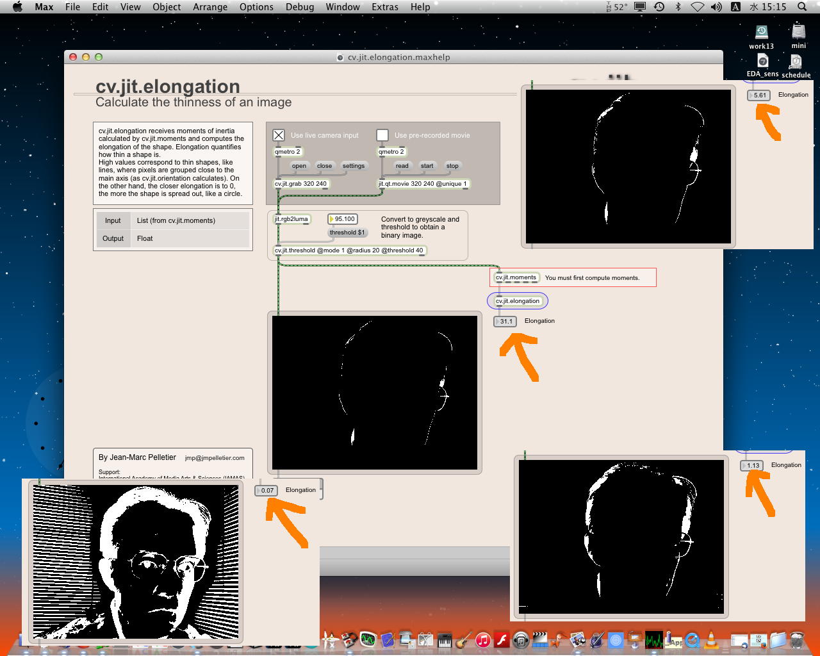Disable the Use live camera input toggle

point(279,135)
